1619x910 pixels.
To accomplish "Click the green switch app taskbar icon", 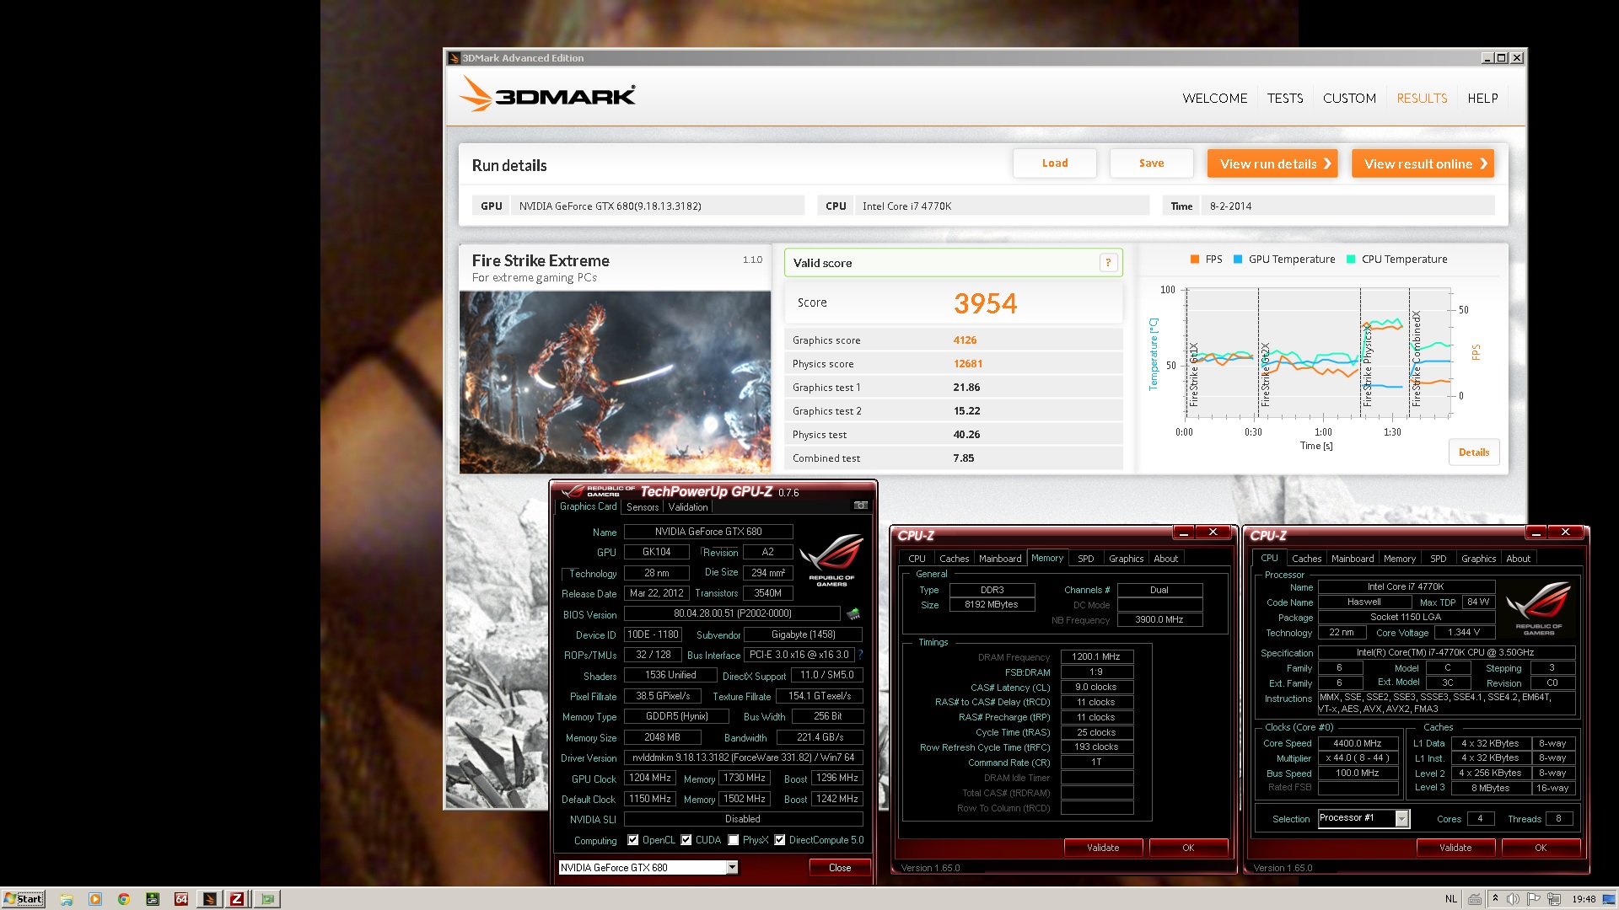I will [x=153, y=899].
